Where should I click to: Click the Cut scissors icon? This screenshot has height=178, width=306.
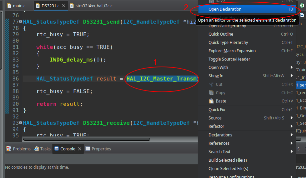211,84
